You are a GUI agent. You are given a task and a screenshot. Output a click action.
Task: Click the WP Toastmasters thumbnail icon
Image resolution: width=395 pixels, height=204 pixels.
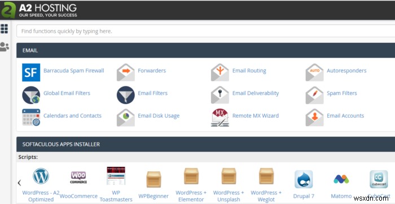[x=116, y=176]
